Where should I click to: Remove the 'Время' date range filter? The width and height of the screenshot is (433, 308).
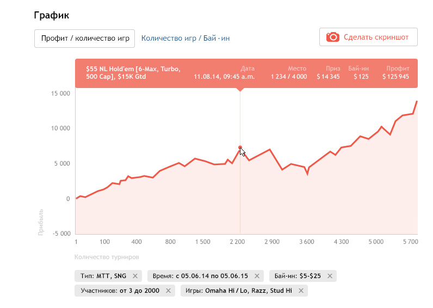[256, 276]
